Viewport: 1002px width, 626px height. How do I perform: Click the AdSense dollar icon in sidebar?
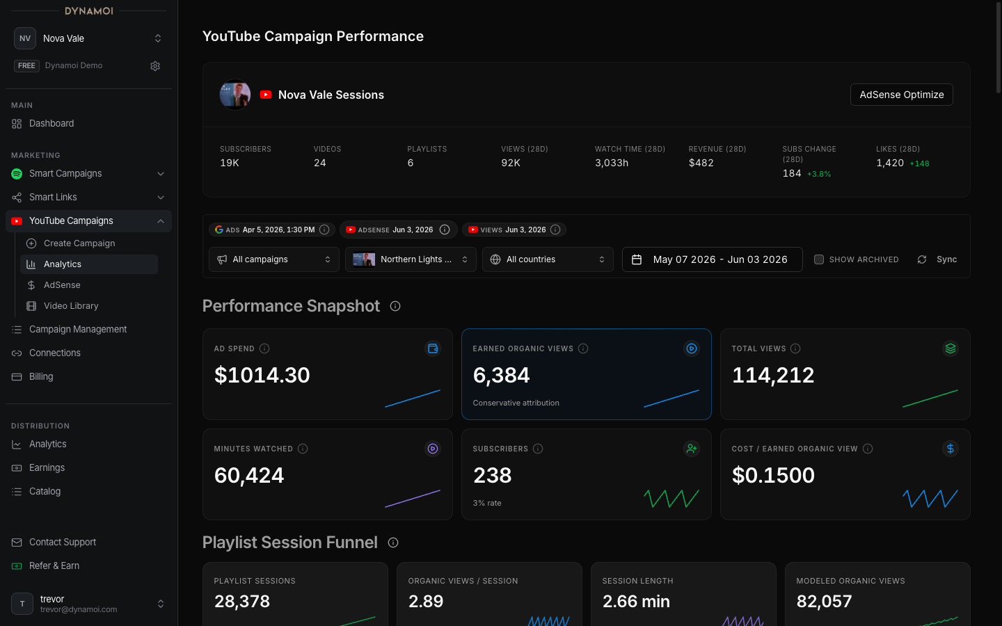click(x=31, y=285)
